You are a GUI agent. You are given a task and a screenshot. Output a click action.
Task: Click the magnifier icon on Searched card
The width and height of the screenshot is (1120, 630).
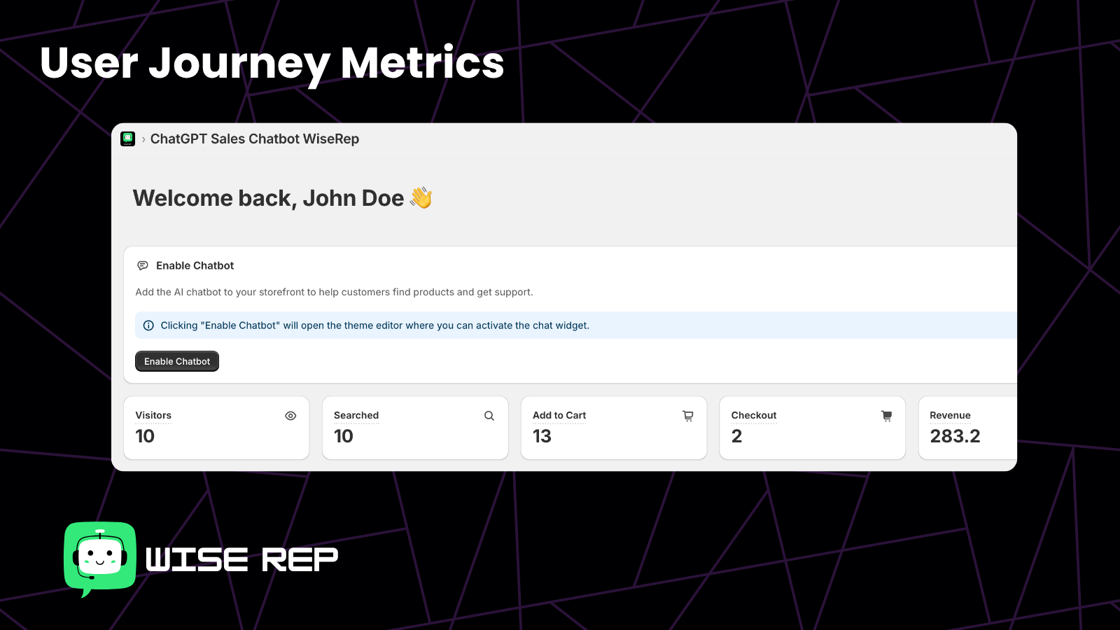click(489, 416)
